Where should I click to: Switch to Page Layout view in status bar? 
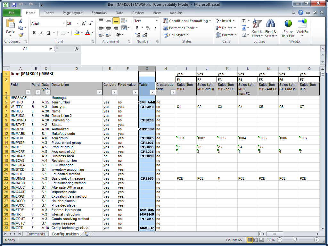tap(256, 240)
